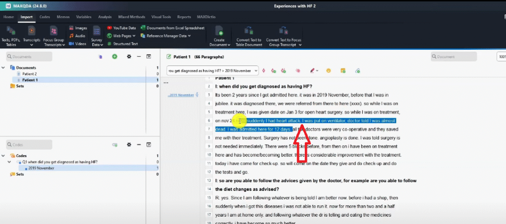Collapse the Codes tree root
Screen dimensions: 506x224
tap(3, 156)
